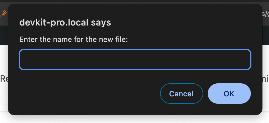Cancel the new file creation prompt
The image size is (269, 123).
[x=181, y=94]
